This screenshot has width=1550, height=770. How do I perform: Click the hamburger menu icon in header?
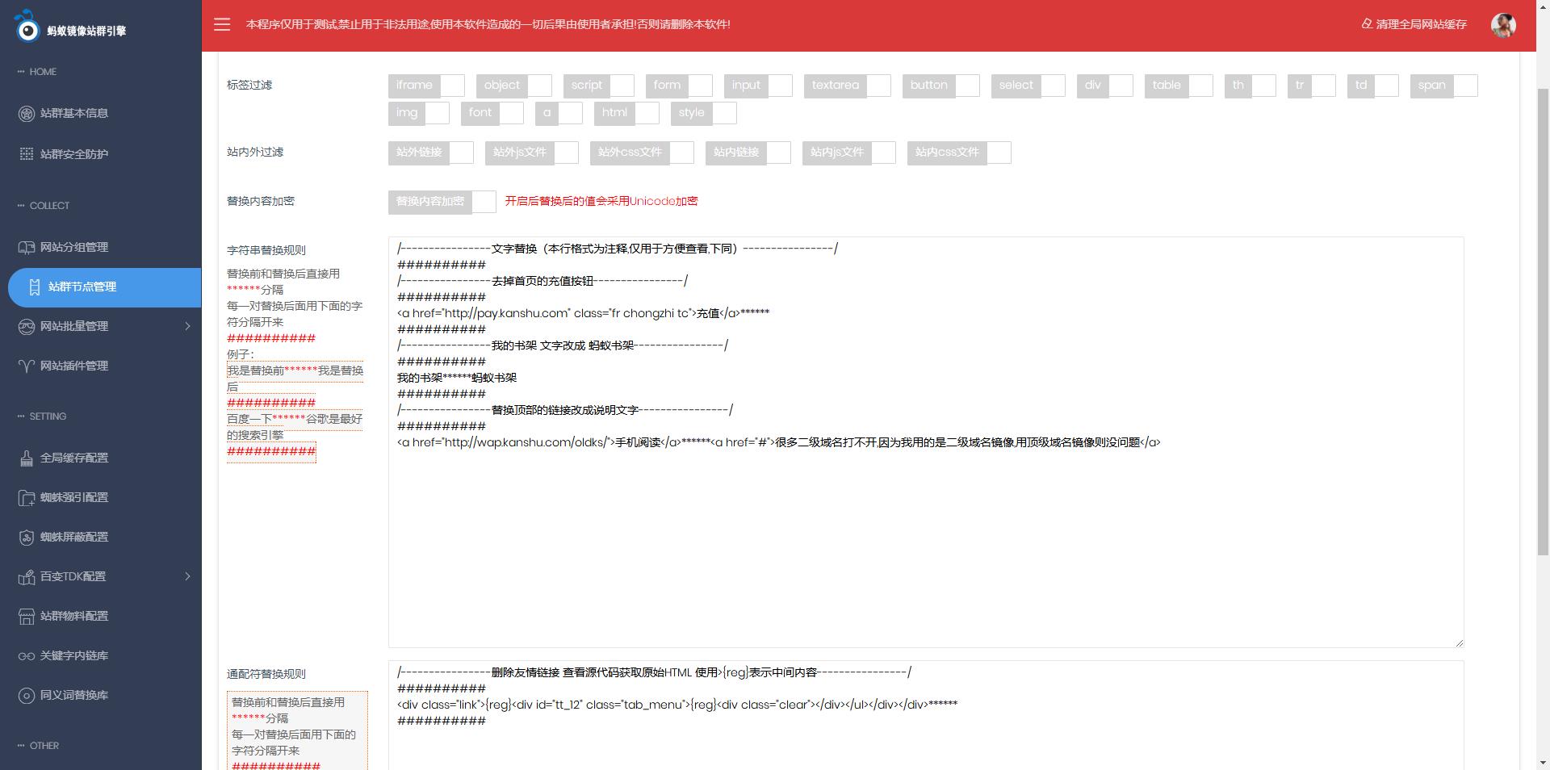(x=222, y=24)
